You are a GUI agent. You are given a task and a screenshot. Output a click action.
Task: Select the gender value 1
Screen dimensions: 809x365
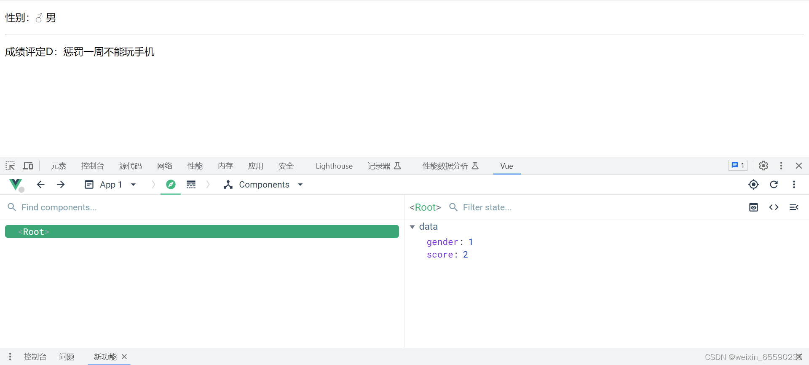click(471, 242)
